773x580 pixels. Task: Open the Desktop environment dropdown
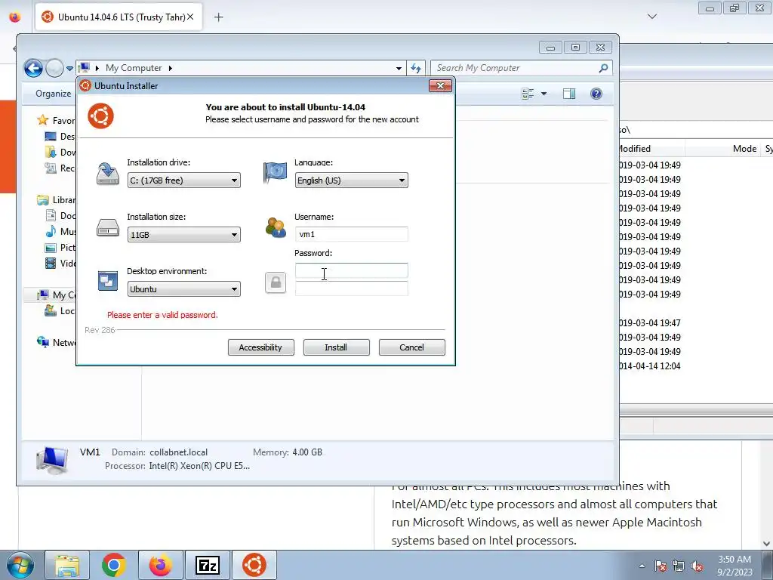click(x=184, y=289)
